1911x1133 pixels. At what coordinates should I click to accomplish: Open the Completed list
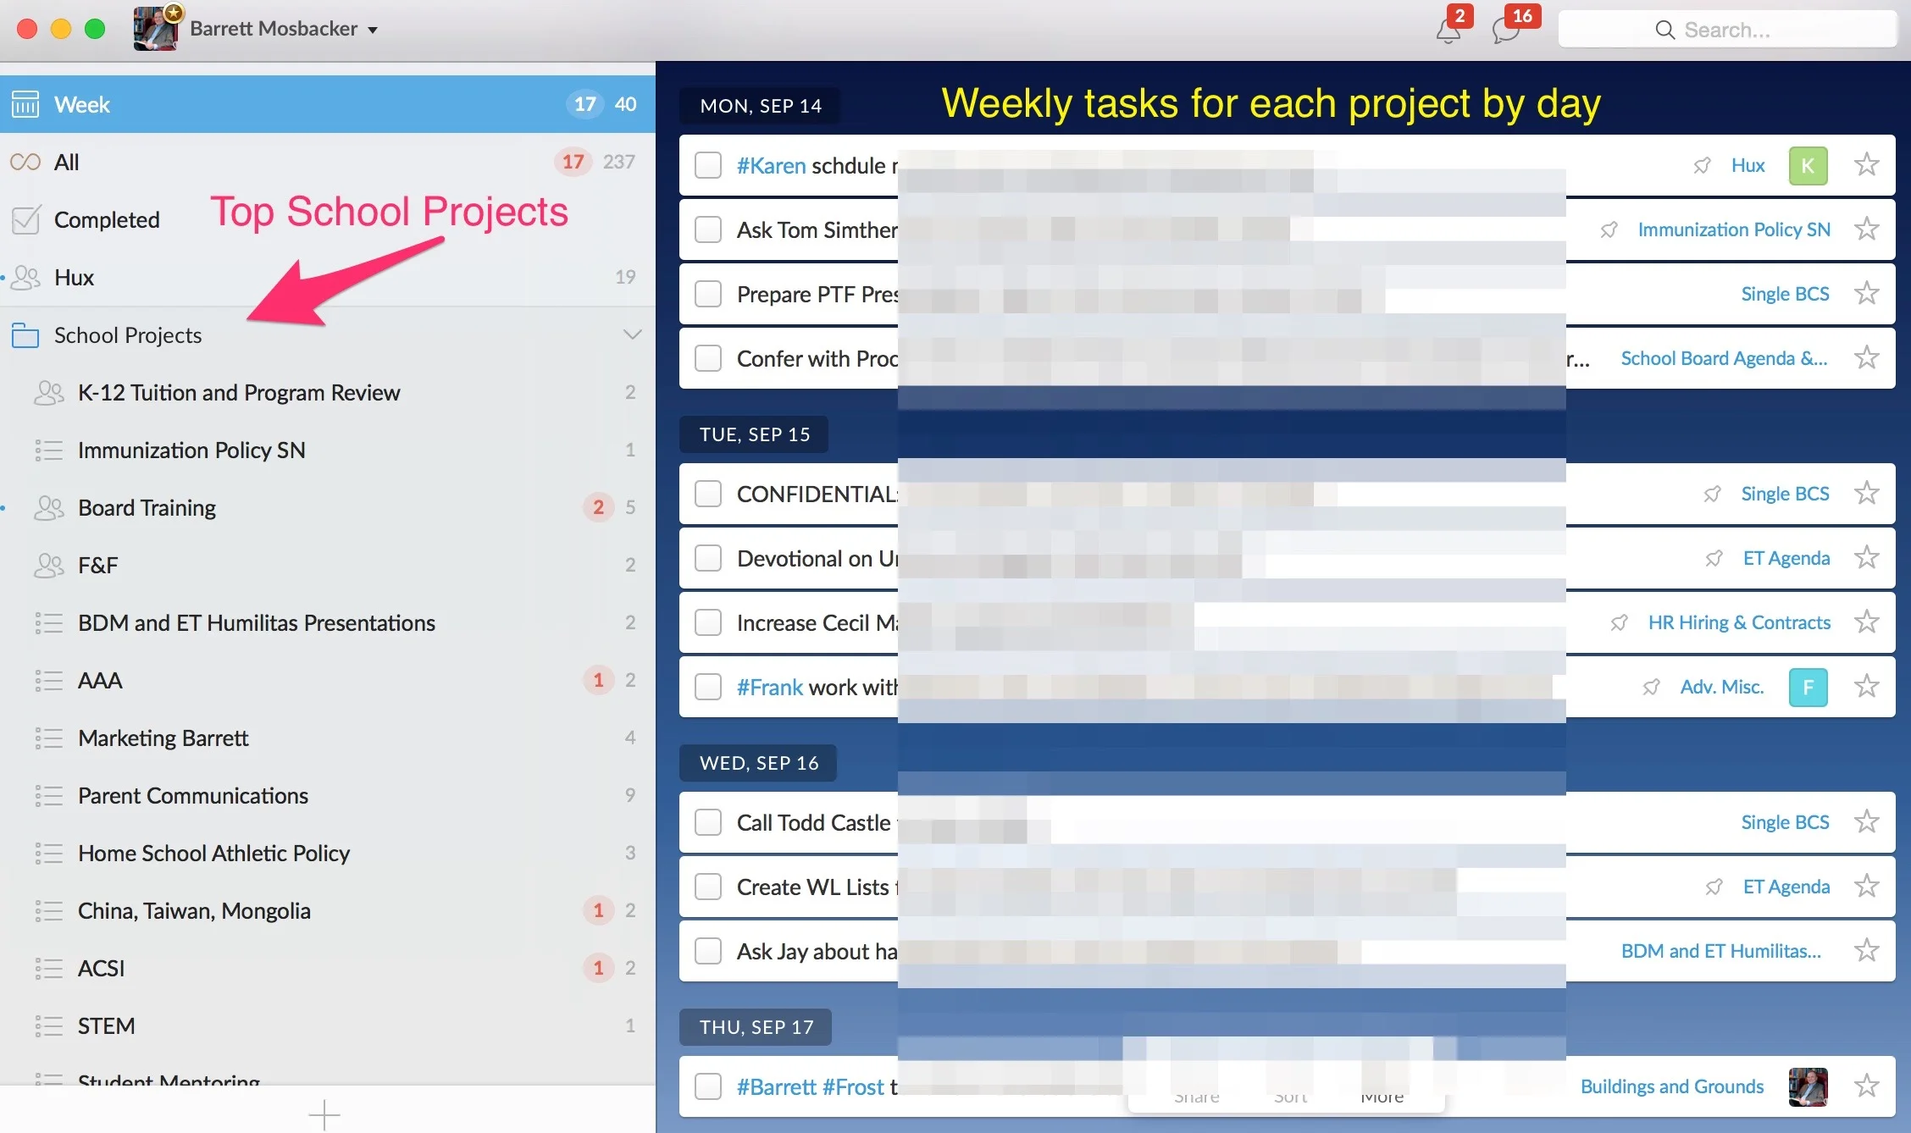[x=107, y=220]
